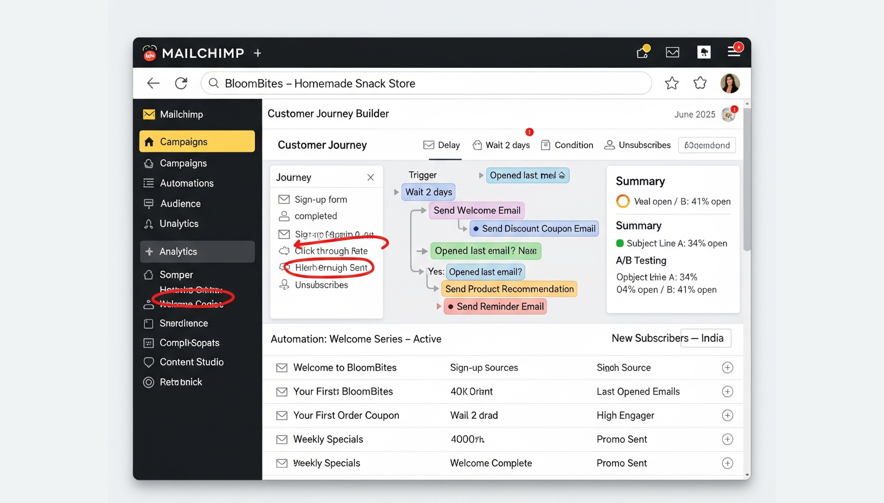Expand the Analytics sidebar section
Image resolution: width=884 pixels, height=503 pixels.
(197, 251)
